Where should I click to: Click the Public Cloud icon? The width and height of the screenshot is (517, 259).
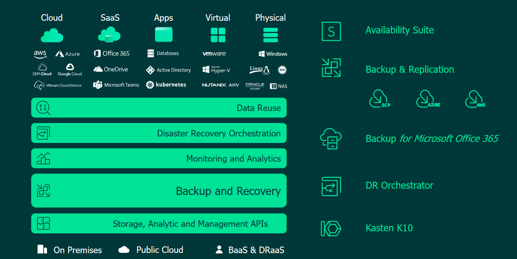pyautogui.click(x=124, y=250)
